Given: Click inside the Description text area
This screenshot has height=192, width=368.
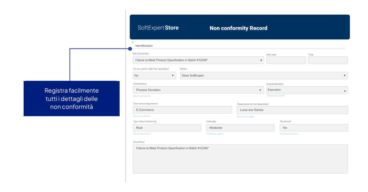Looking at the screenshot, I should [x=240, y=159].
